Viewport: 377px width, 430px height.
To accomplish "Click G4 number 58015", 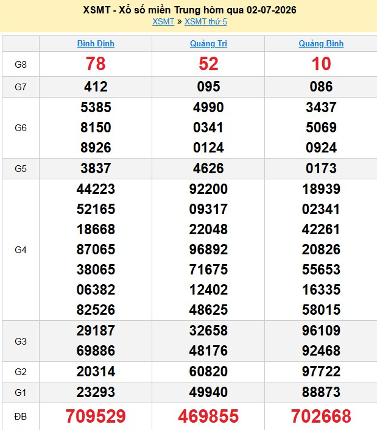I will point(321,310).
